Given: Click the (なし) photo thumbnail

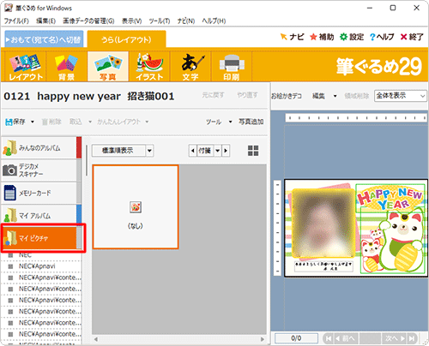Looking at the screenshot, I should (x=136, y=207).
